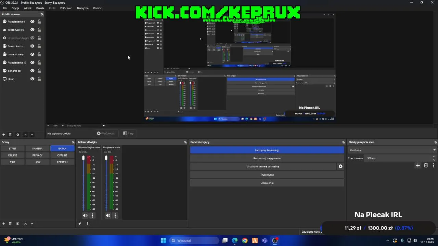Undock the Efekty przejścia scen panel
This screenshot has width=438, height=246.
(436, 142)
